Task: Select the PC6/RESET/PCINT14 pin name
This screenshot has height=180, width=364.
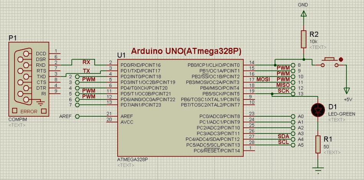Action: [x=218, y=150]
